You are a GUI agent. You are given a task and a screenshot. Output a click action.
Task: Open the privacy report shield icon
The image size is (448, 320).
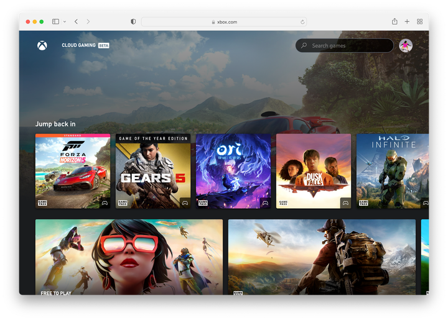tap(133, 22)
